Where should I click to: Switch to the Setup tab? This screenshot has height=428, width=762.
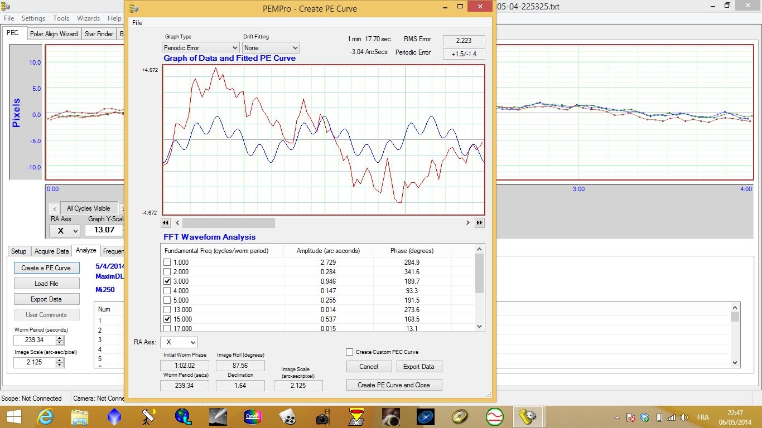(19, 251)
